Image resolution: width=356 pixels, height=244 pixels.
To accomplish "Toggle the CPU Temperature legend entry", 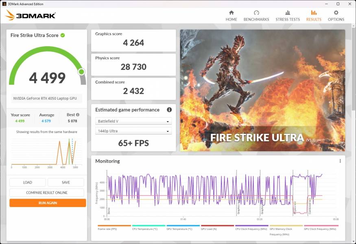I will tap(149, 228).
